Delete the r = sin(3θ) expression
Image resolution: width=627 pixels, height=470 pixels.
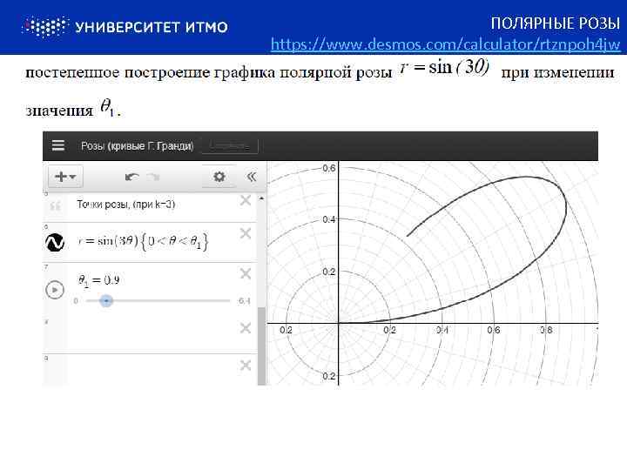coord(246,233)
